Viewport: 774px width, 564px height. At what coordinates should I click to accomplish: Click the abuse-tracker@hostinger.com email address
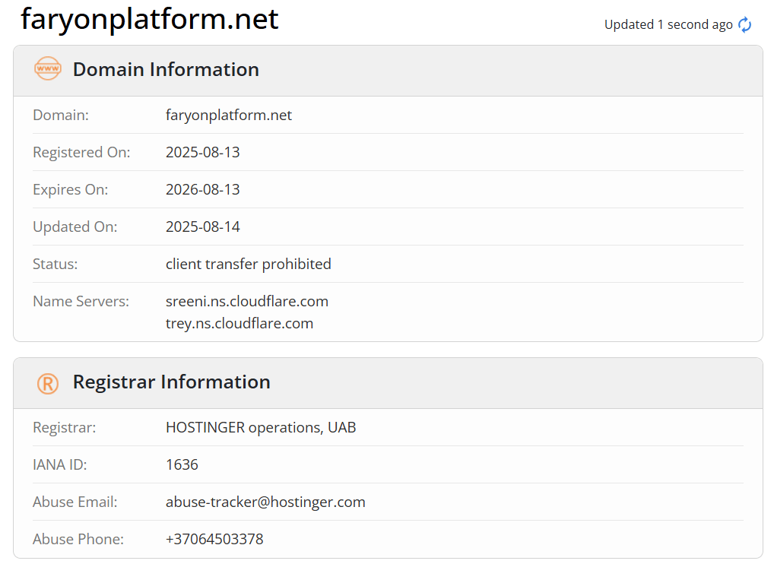click(x=265, y=502)
